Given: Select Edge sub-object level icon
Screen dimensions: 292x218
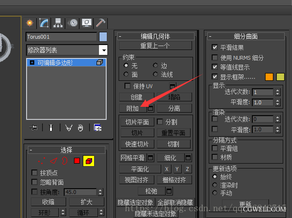Looking at the screenshot, I should pyautogui.click(x=53, y=161).
